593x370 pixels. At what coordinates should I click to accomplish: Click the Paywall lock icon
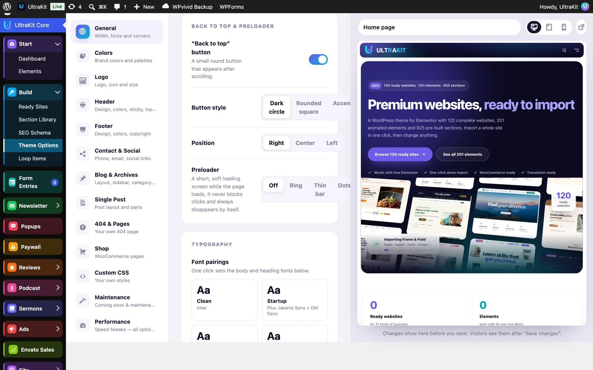pos(13,247)
